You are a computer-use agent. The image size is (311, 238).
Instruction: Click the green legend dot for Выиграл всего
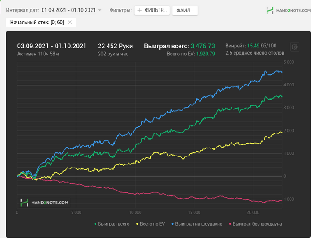click(x=95, y=224)
